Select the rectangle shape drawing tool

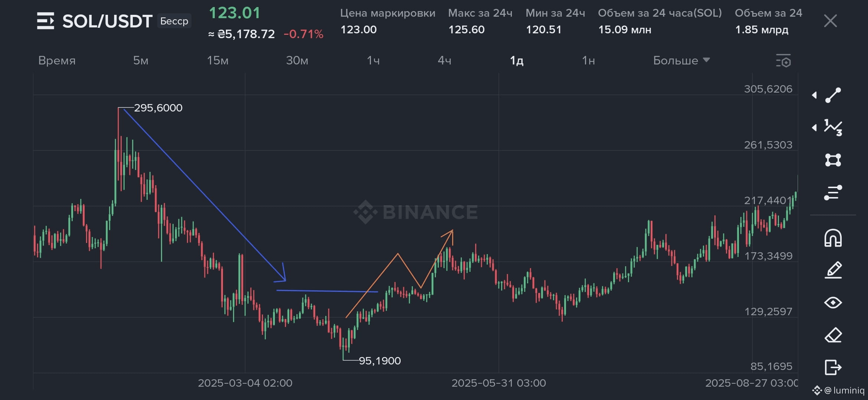[833, 160]
